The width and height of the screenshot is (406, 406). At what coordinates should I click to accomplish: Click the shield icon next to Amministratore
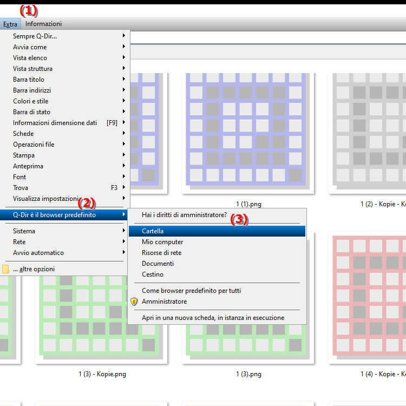click(134, 302)
